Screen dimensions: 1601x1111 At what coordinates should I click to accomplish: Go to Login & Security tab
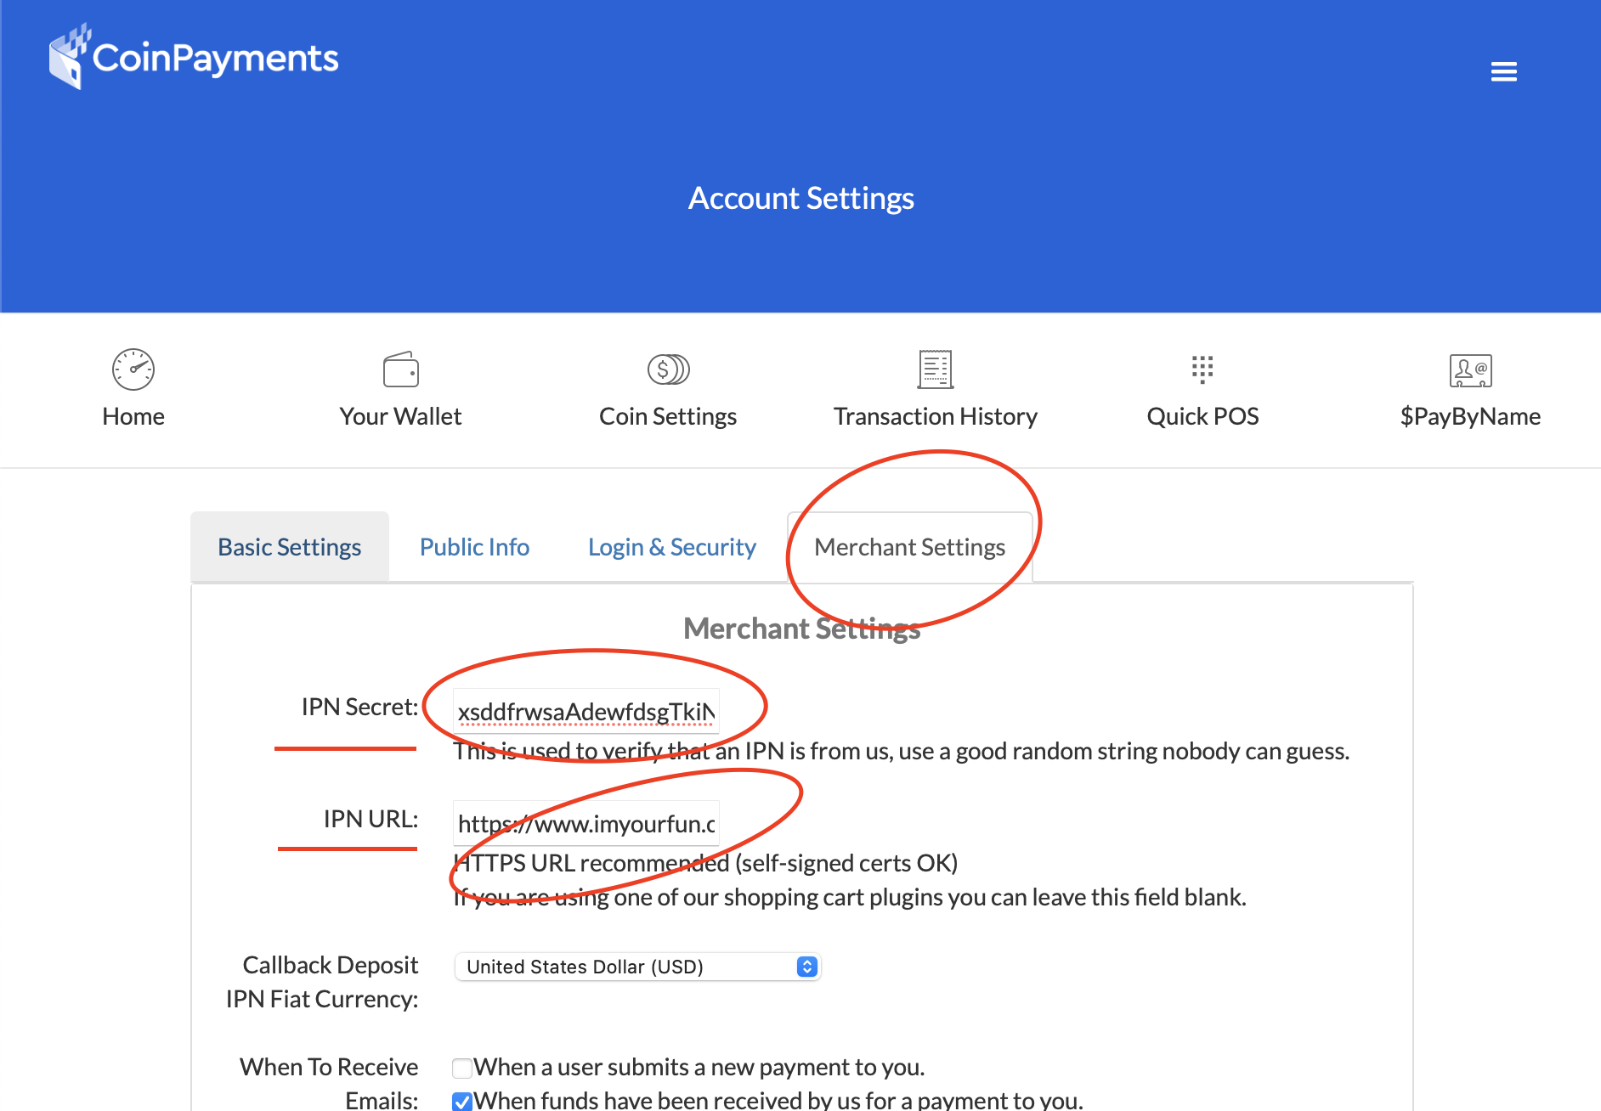pyautogui.click(x=671, y=547)
